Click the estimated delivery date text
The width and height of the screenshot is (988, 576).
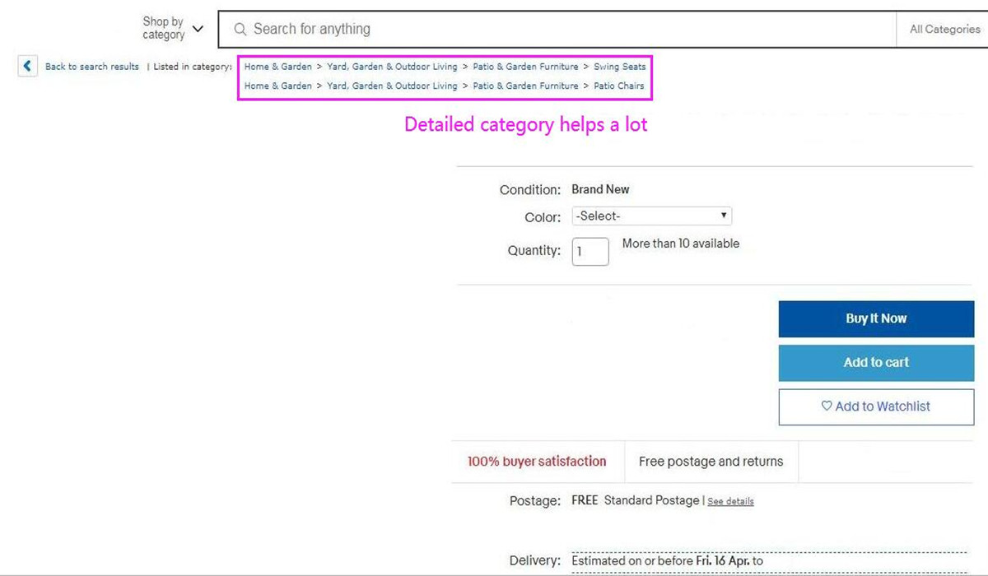[x=668, y=561]
